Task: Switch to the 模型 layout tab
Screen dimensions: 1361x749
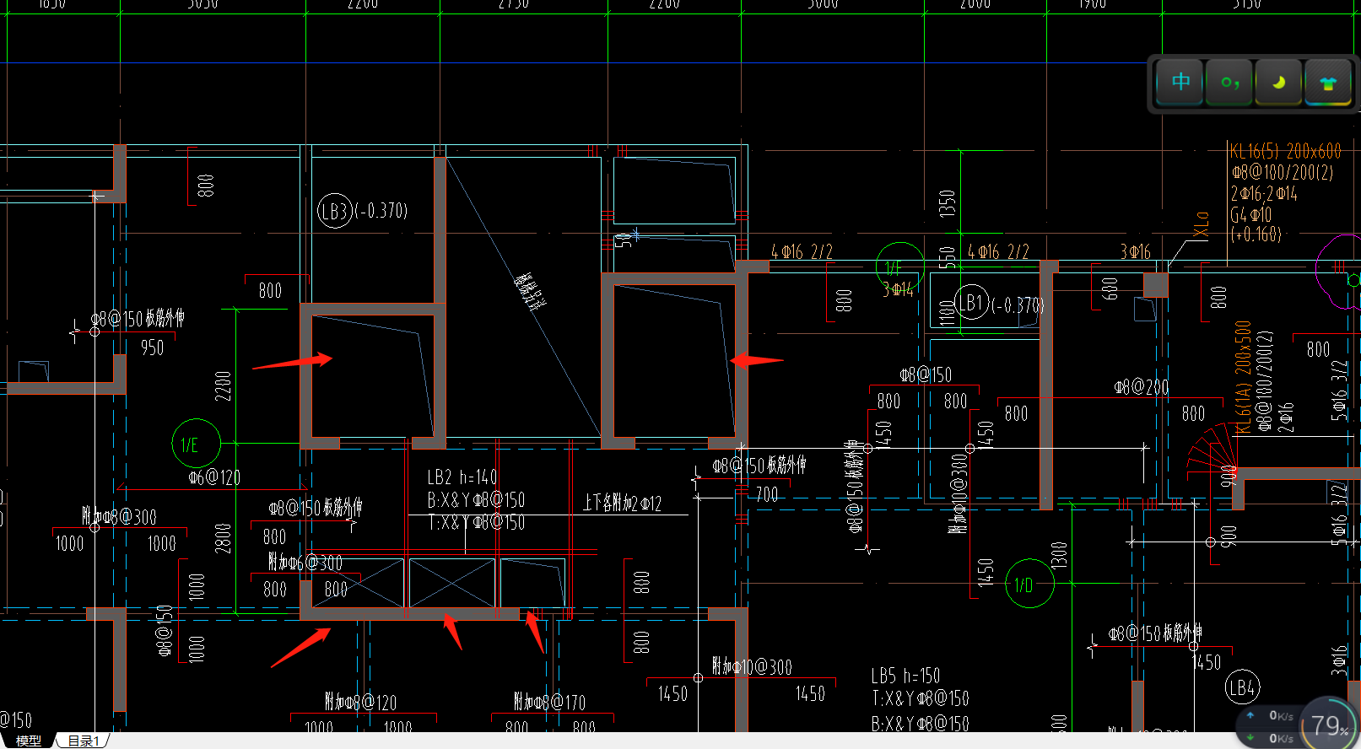Action: coord(29,741)
